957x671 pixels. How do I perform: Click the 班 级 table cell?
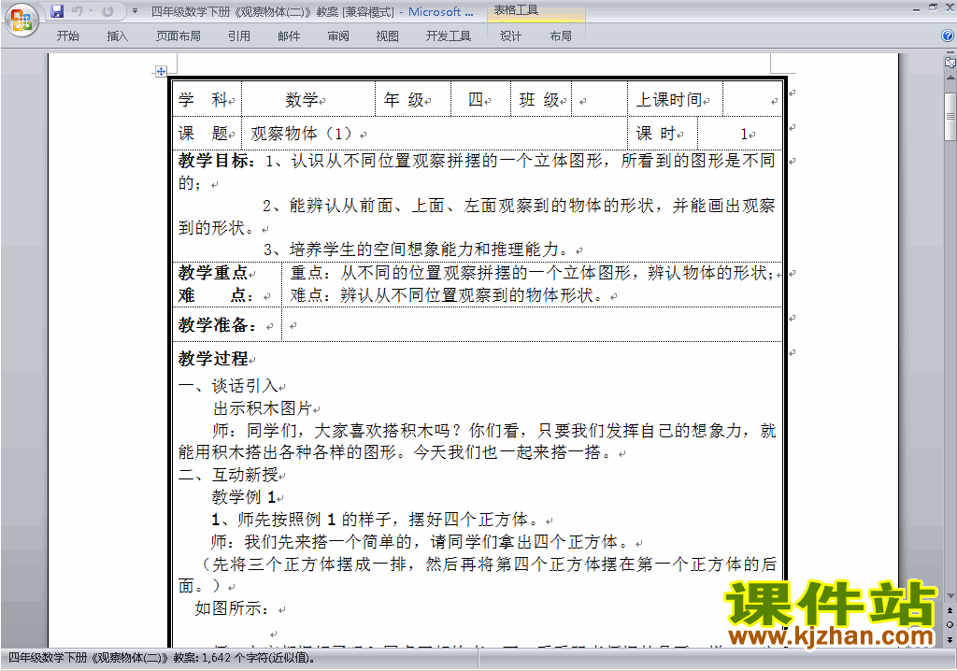point(541,99)
